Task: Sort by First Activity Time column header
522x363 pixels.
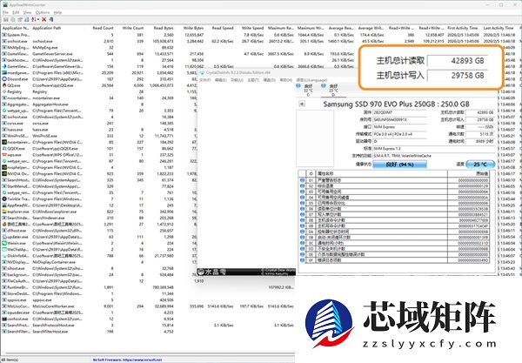Action: [x=463, y=29]
